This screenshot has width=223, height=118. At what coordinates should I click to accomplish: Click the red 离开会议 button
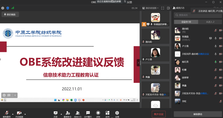(159, 114)
